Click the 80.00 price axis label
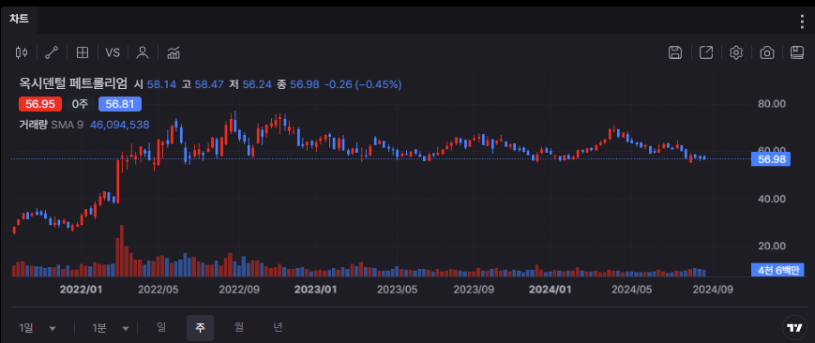 pyautogui.click(x=772, y=104)
